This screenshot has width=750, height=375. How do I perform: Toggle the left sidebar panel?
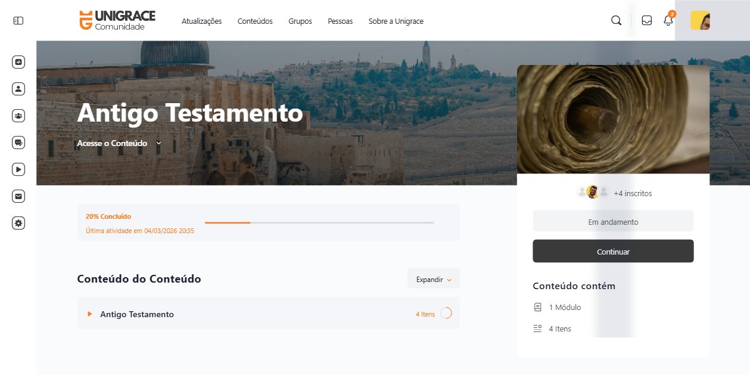[x=18, y=21]
